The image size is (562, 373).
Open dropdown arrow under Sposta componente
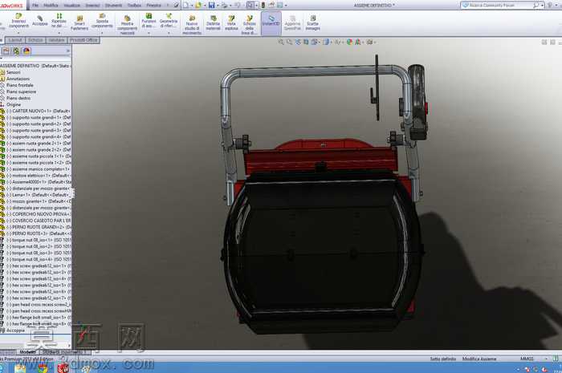click(102, 33)
